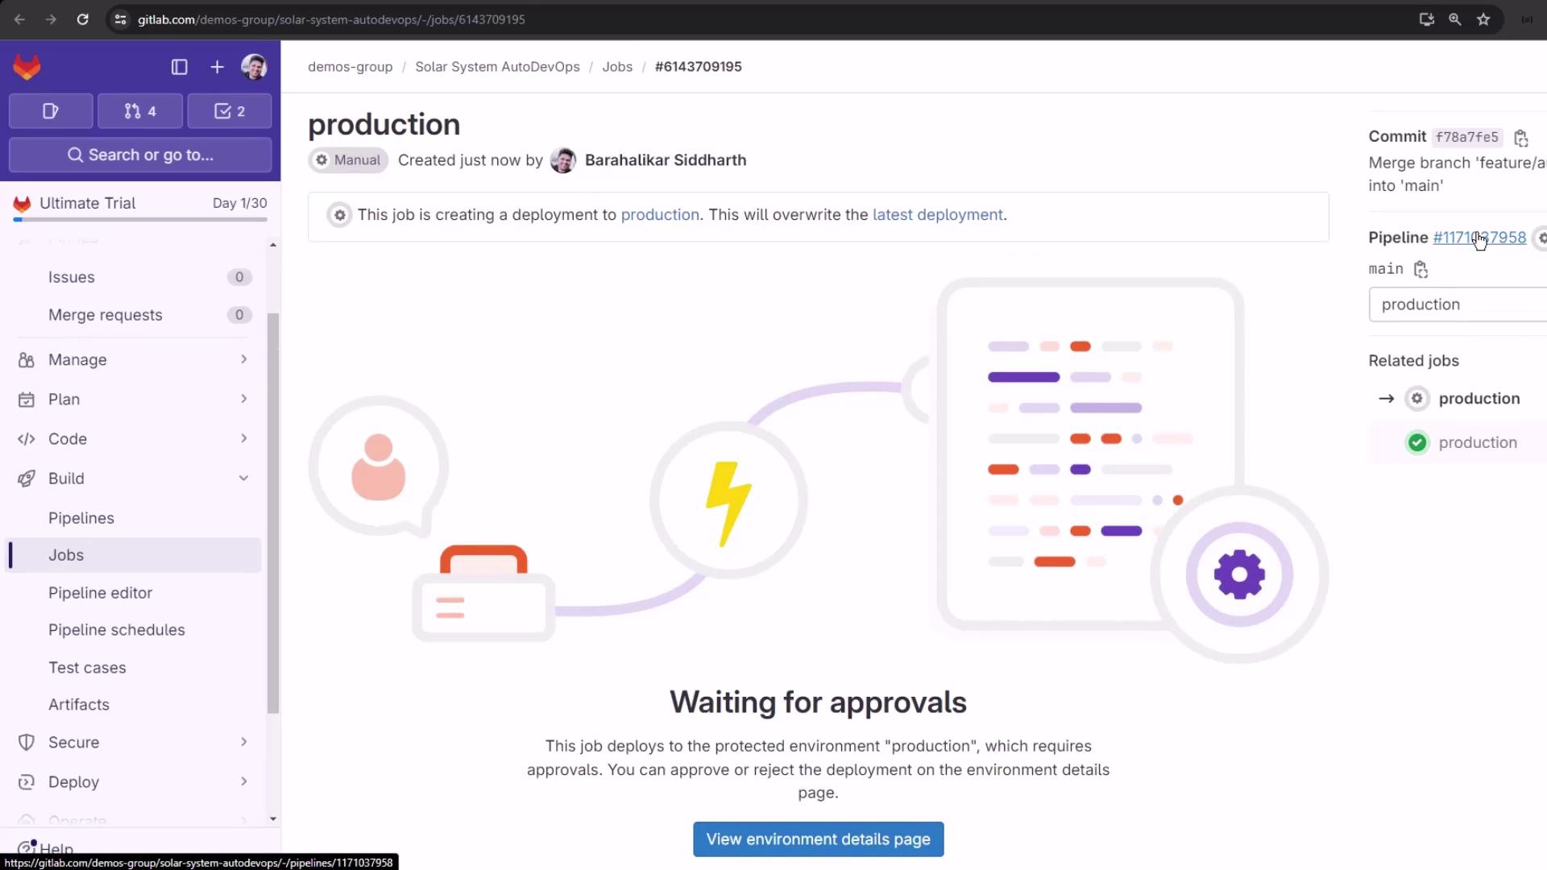
Task: Open assigned issues counter icon
Action: 51,111
